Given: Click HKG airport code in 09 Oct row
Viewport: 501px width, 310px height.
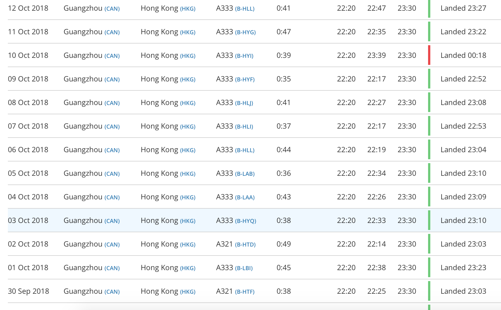Looking at the screenshot, I should pos(188,79).
